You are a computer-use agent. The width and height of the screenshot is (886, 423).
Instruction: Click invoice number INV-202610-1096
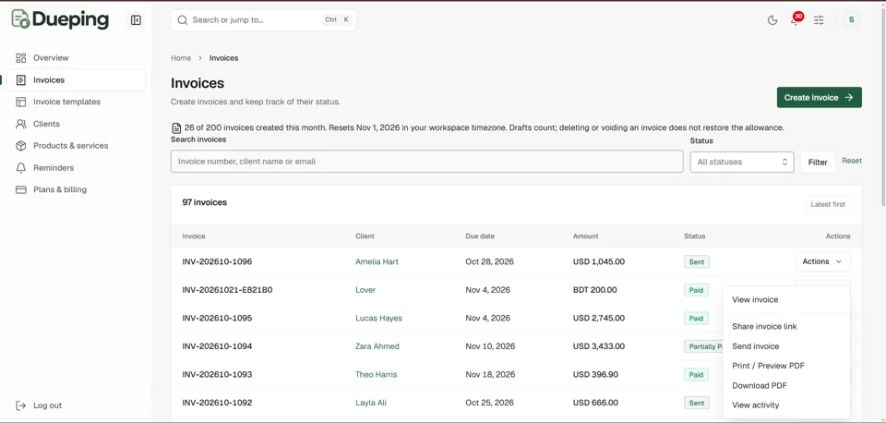(x=217, y=261)
